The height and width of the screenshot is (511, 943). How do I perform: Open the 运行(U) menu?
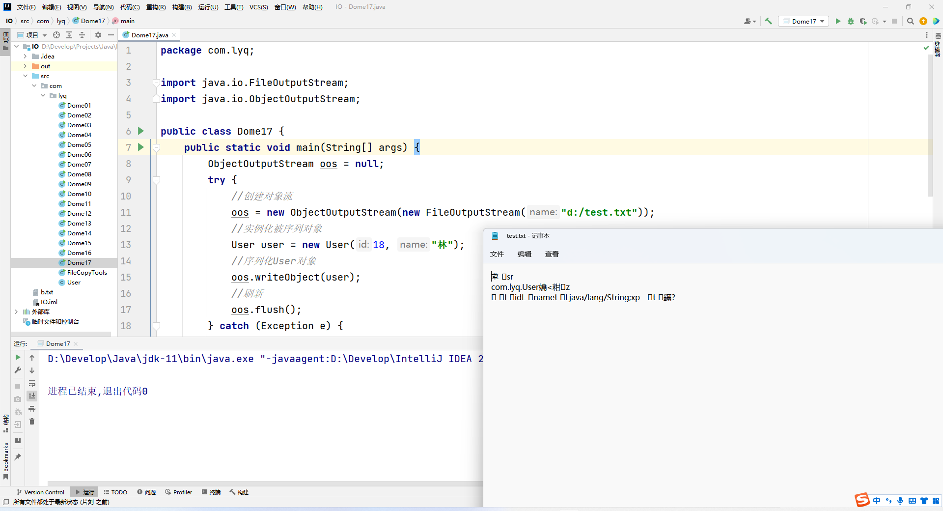(208, 7)
